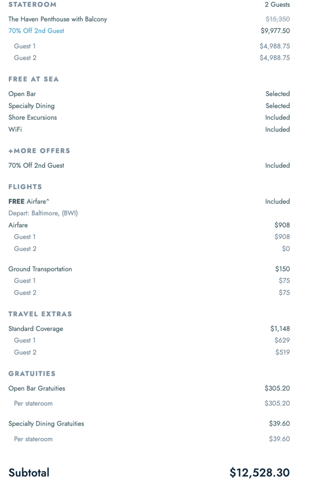Click "Specialty Dining" in Free at Sea list
This screenshot has height=481, width=327.
pyautogui.click(x=31, y=106)
